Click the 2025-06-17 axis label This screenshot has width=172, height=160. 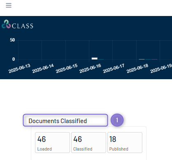(114, 68)
